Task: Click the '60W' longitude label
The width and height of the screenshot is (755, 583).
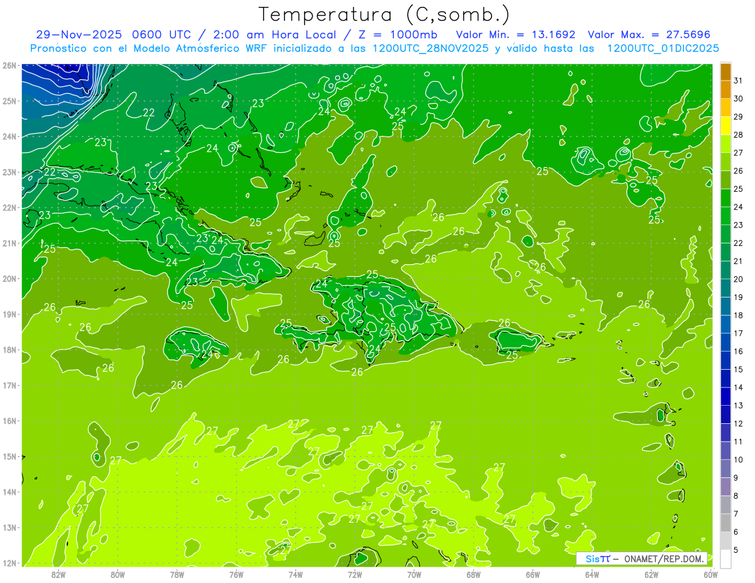Action: coord(710,574)
